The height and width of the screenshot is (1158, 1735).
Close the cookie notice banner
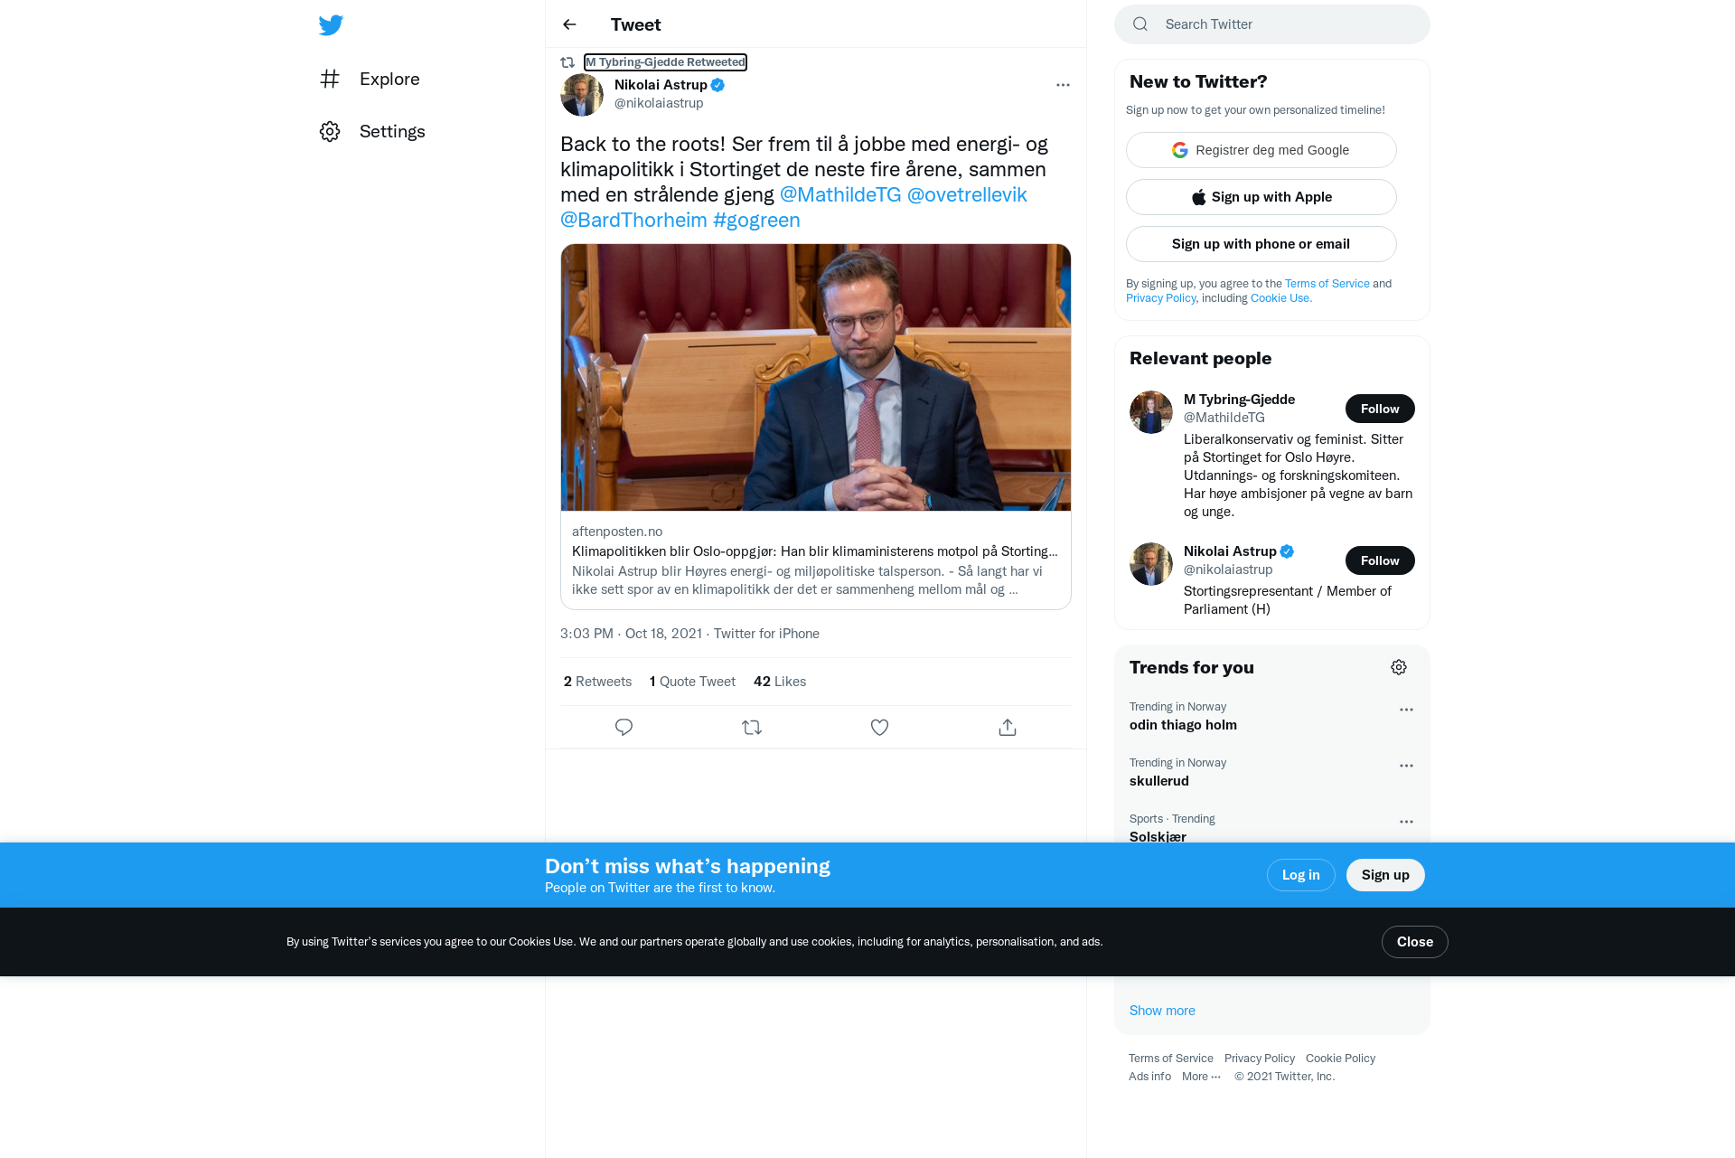(x=1415, y=942)
